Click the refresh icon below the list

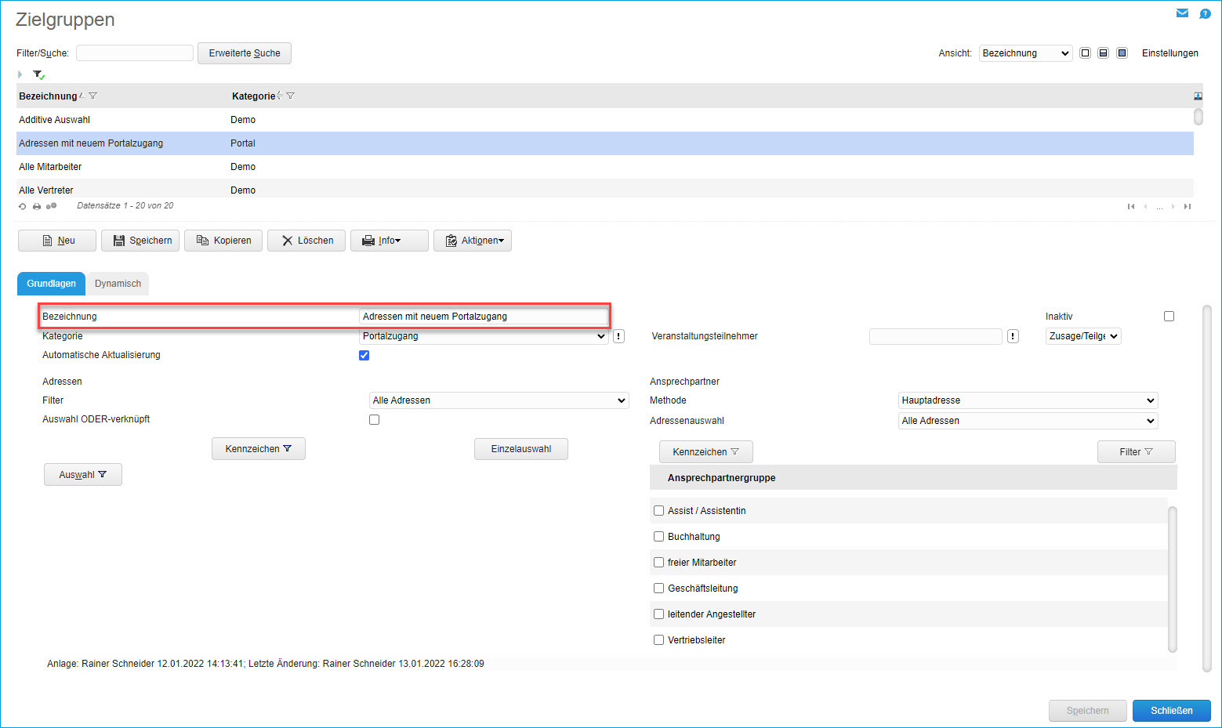[x=23, y=206]
